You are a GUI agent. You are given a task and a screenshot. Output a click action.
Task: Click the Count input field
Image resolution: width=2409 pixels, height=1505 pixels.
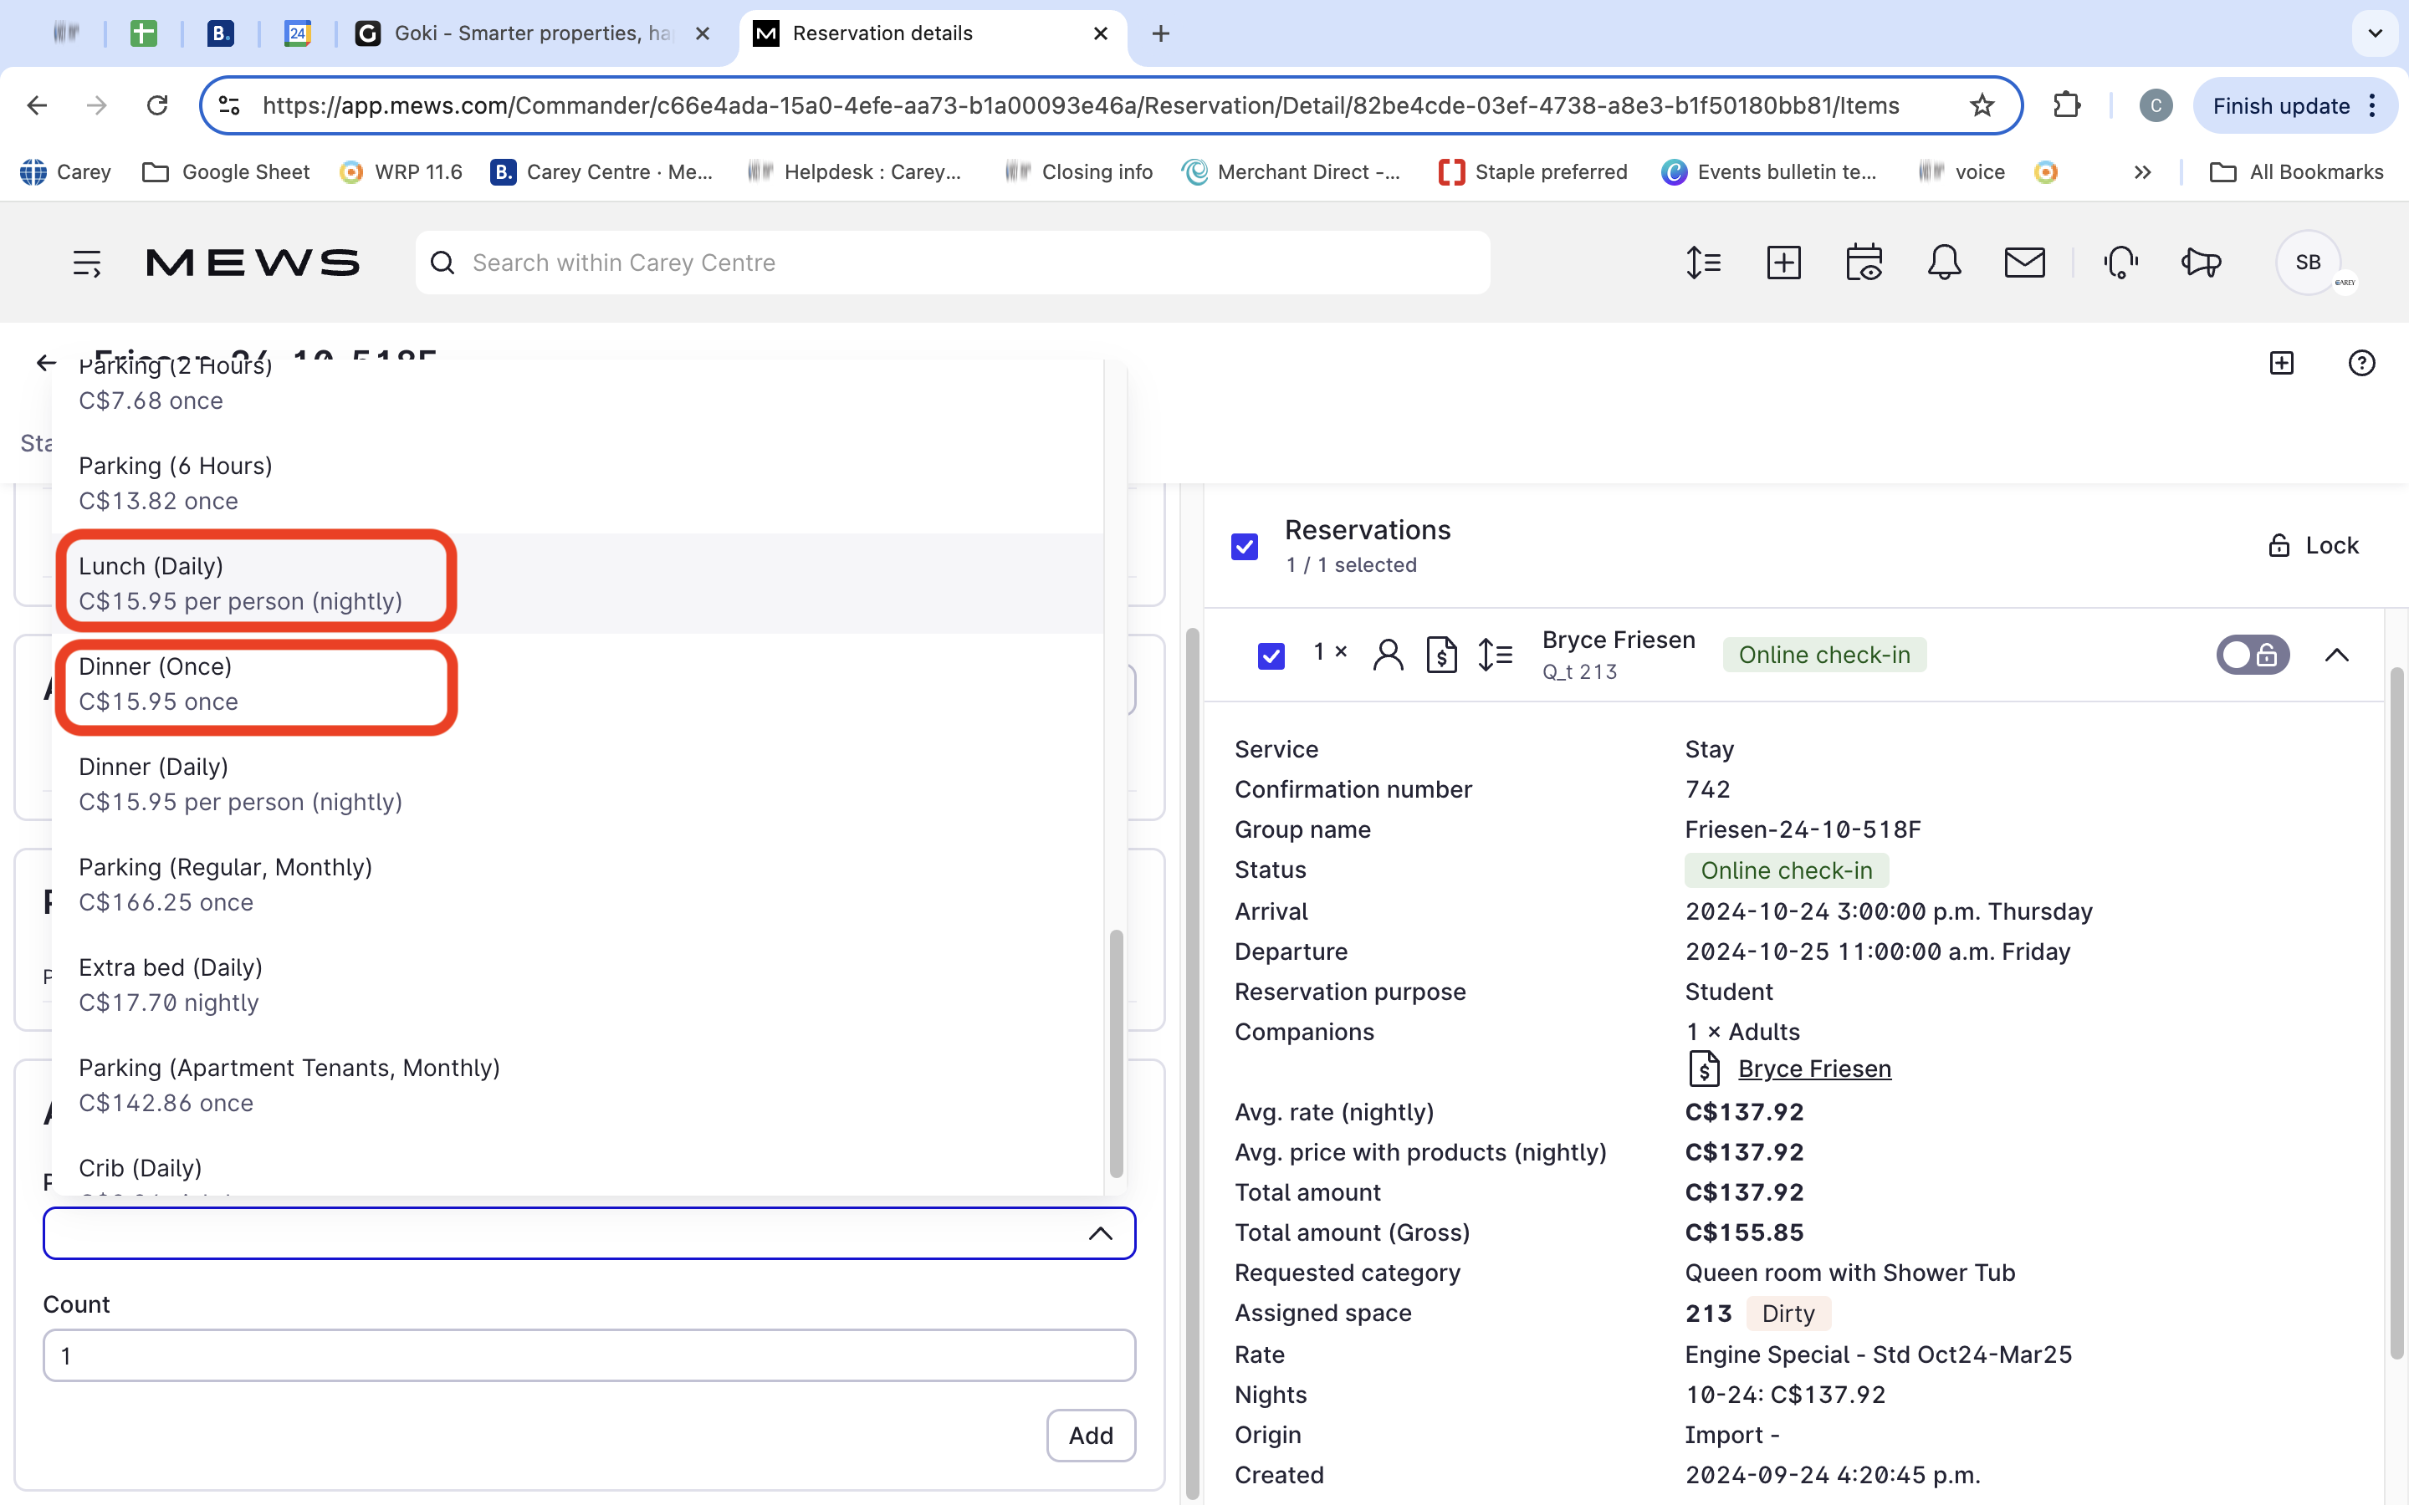(x=588, y=1355)
